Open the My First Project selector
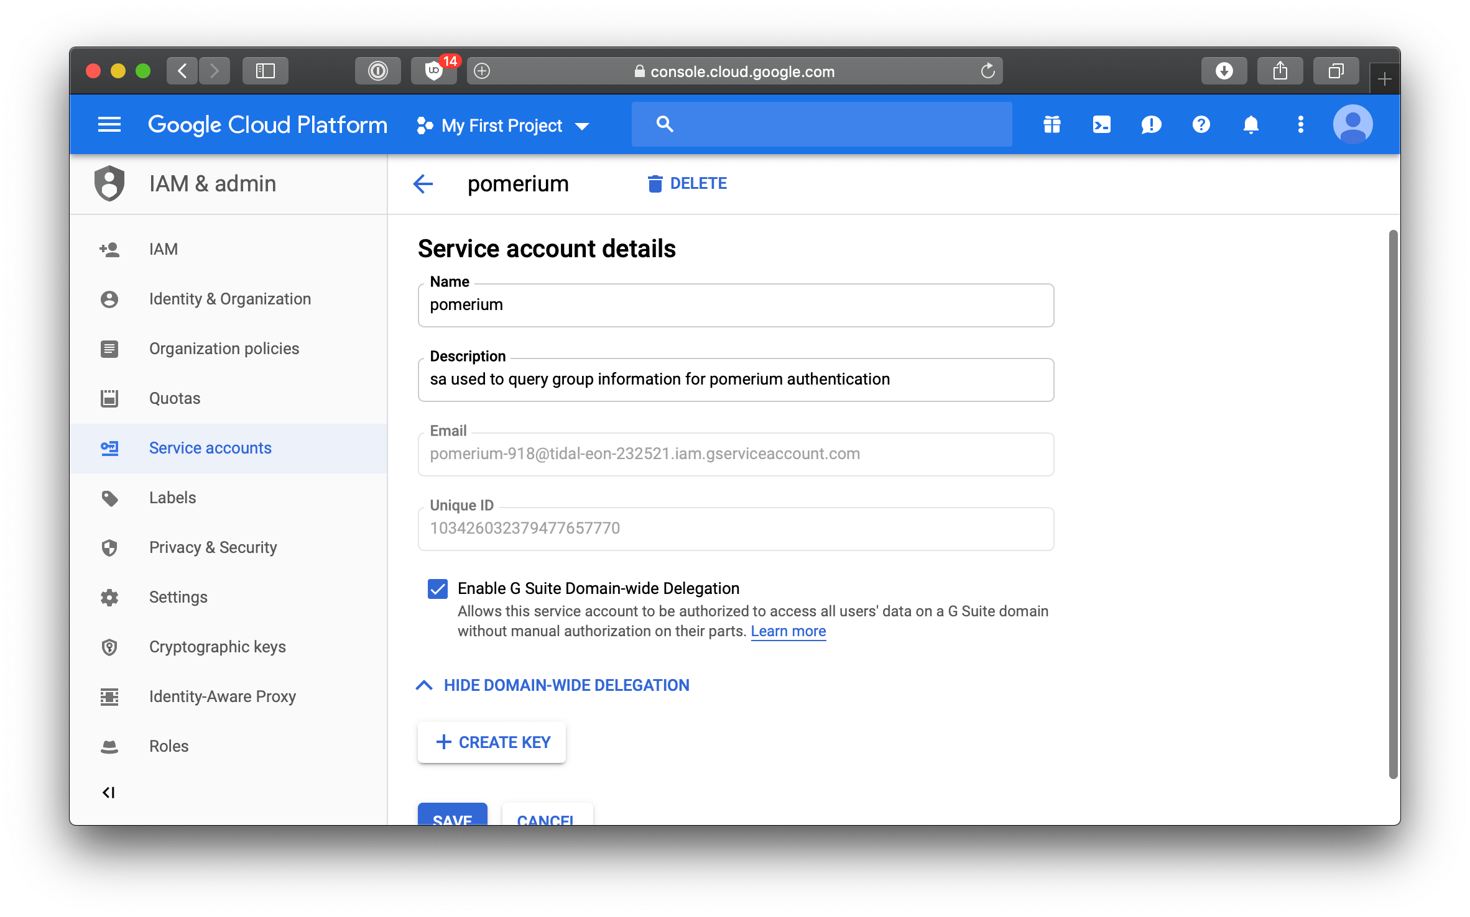The width and height of the screenshot is (1470, 917). tap(504, 125)
